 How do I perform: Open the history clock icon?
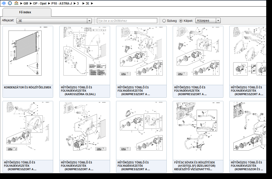[x=10, y=3]
